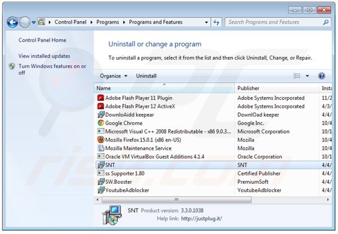The height and width of the screenshot is (234, 338).
Task: Select Control Panel in the breadcrumb
Action: pyautogui.click(x=70, y=22)
